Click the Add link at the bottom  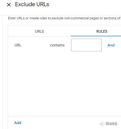[18, 123]
